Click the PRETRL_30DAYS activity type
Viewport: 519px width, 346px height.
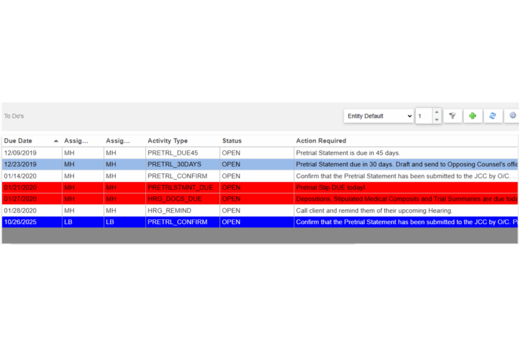[x=174, y=164]
